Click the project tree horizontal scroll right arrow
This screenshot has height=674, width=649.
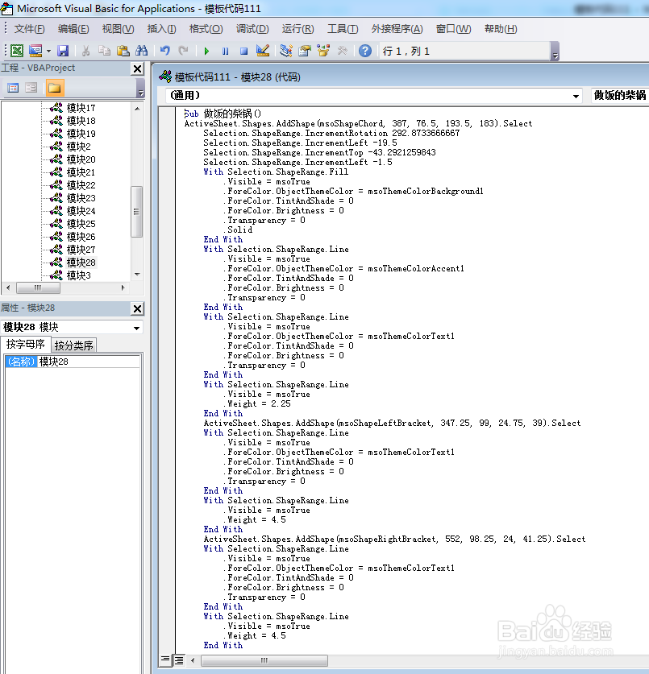tap(123, 287)
